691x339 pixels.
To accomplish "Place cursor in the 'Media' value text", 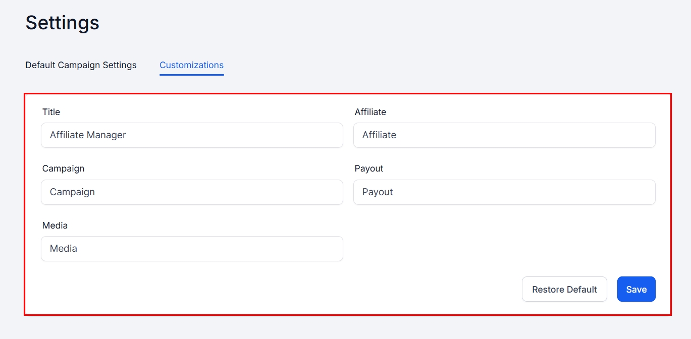I will point(64,249).
